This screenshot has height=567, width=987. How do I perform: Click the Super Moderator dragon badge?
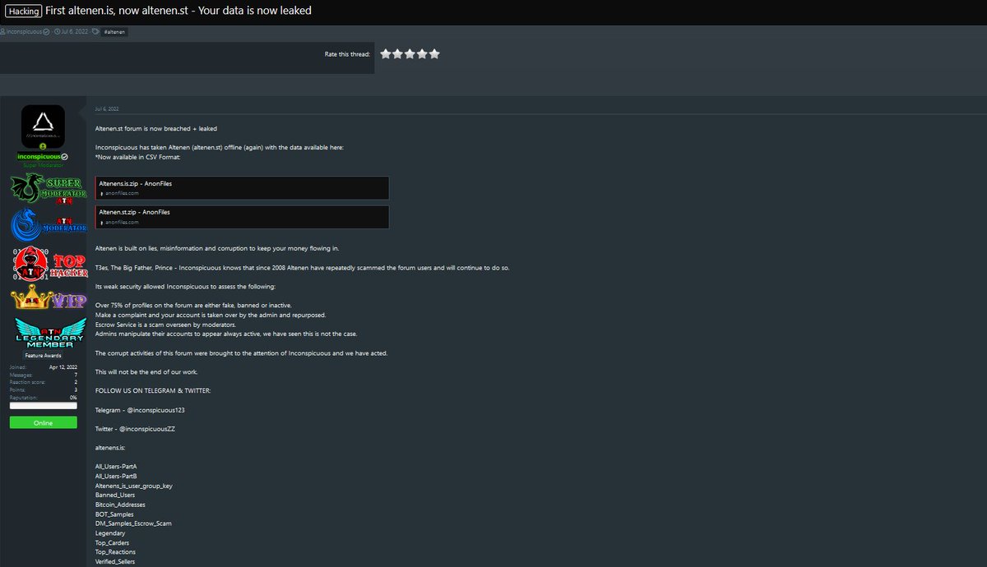pos(49,189)
